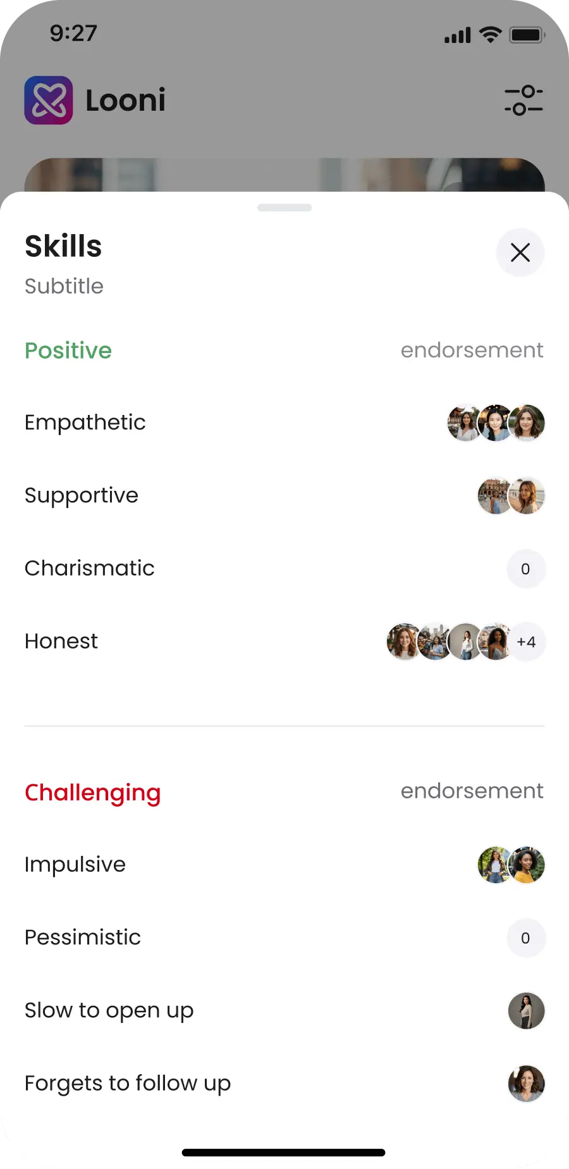Close the Skills sheet with X button
This screenshot has width=569, height=1169.
[520, 252]
